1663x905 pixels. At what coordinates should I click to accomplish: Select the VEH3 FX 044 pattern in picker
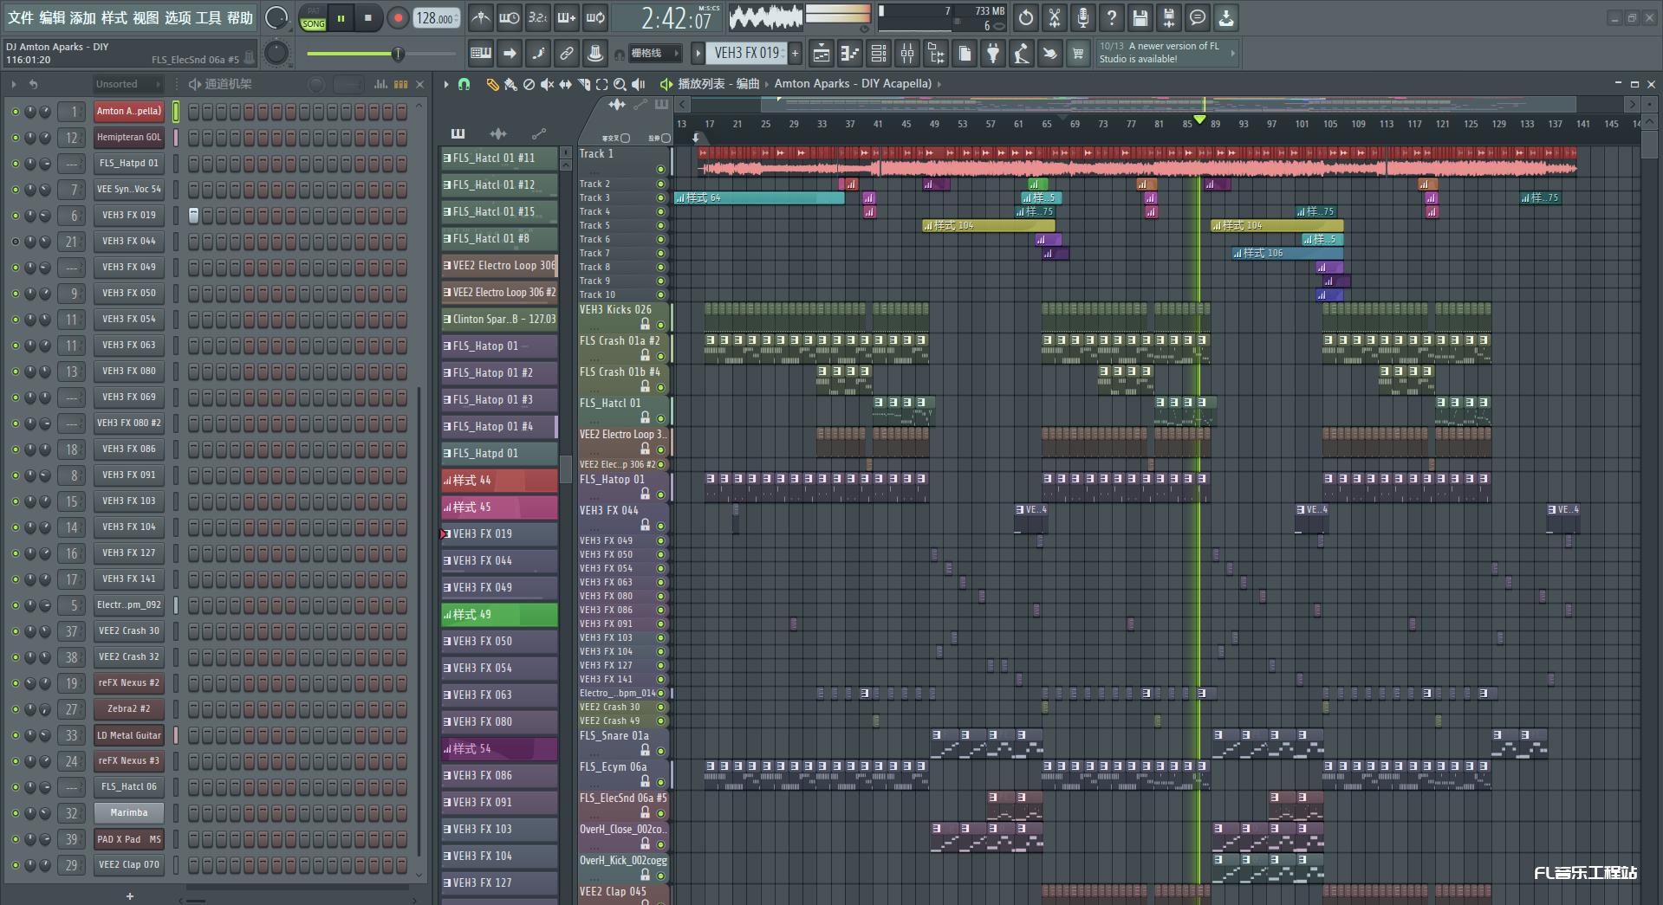tap(499, 560)
